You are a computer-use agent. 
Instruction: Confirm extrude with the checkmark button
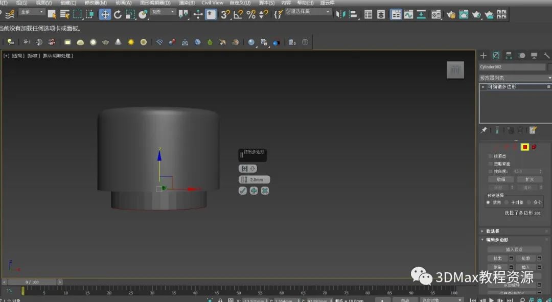243,191
